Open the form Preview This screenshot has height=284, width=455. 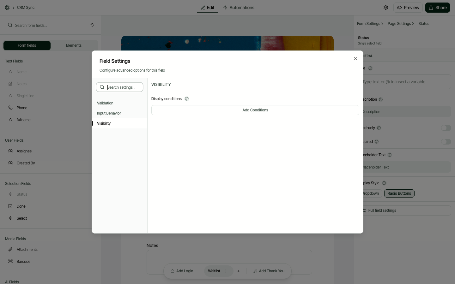point(408,8)
